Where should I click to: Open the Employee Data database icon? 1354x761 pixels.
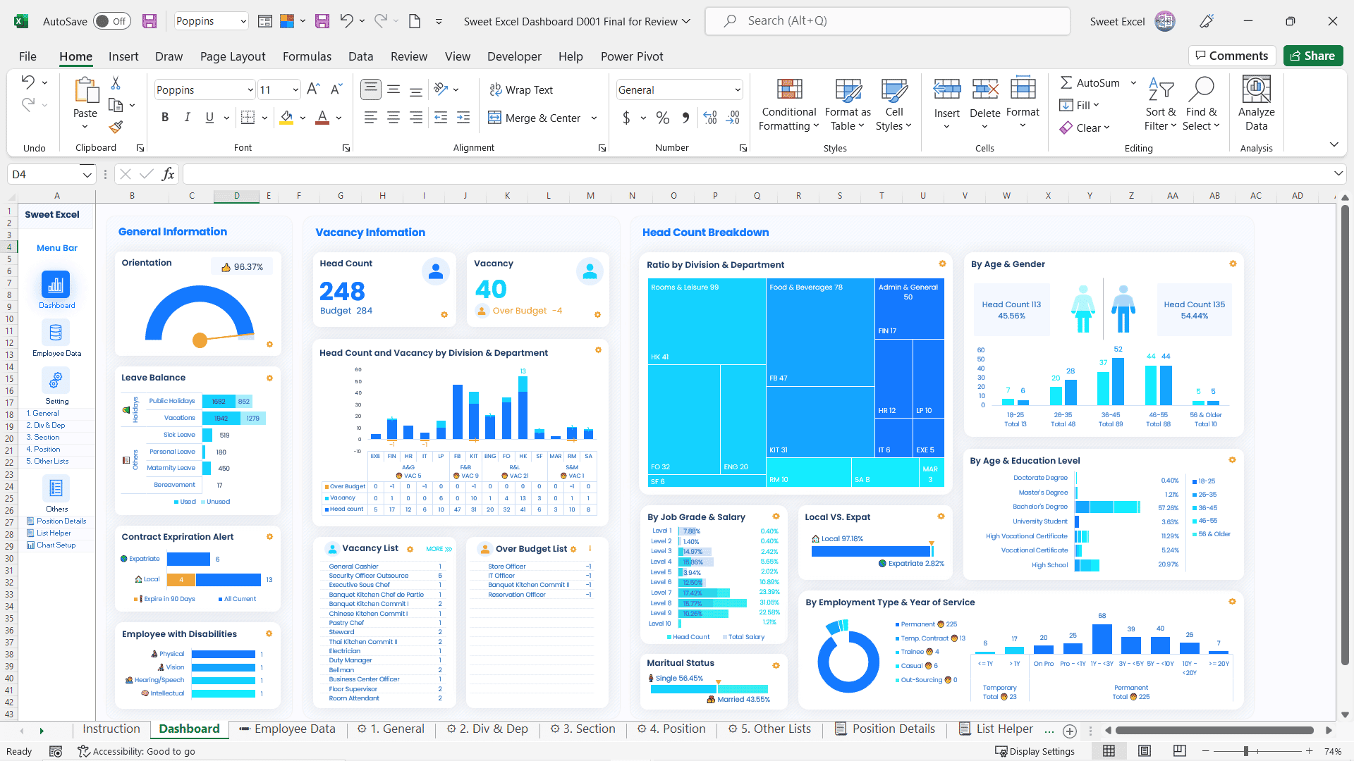point(56,332)
